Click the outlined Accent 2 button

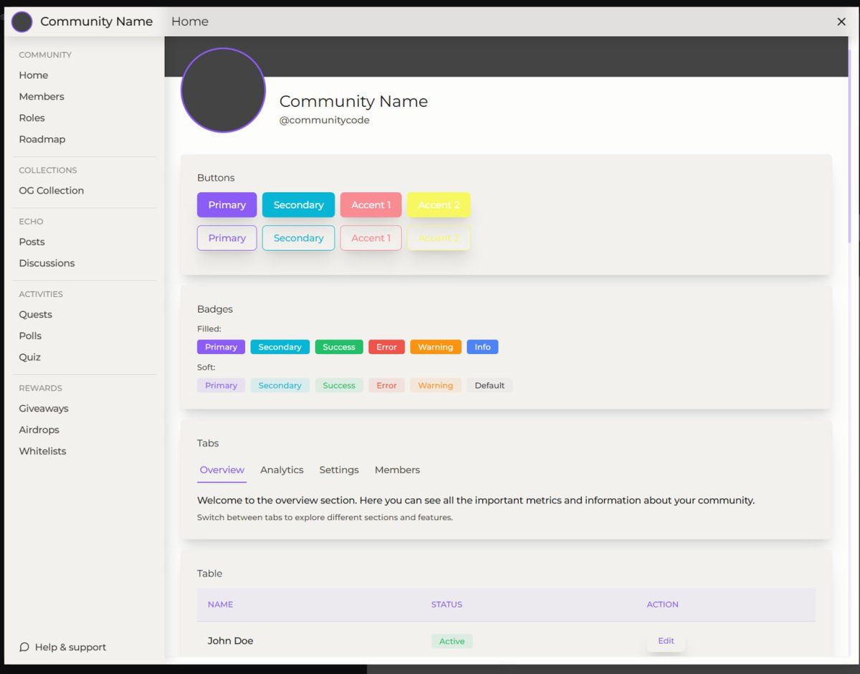pos(439,238)
